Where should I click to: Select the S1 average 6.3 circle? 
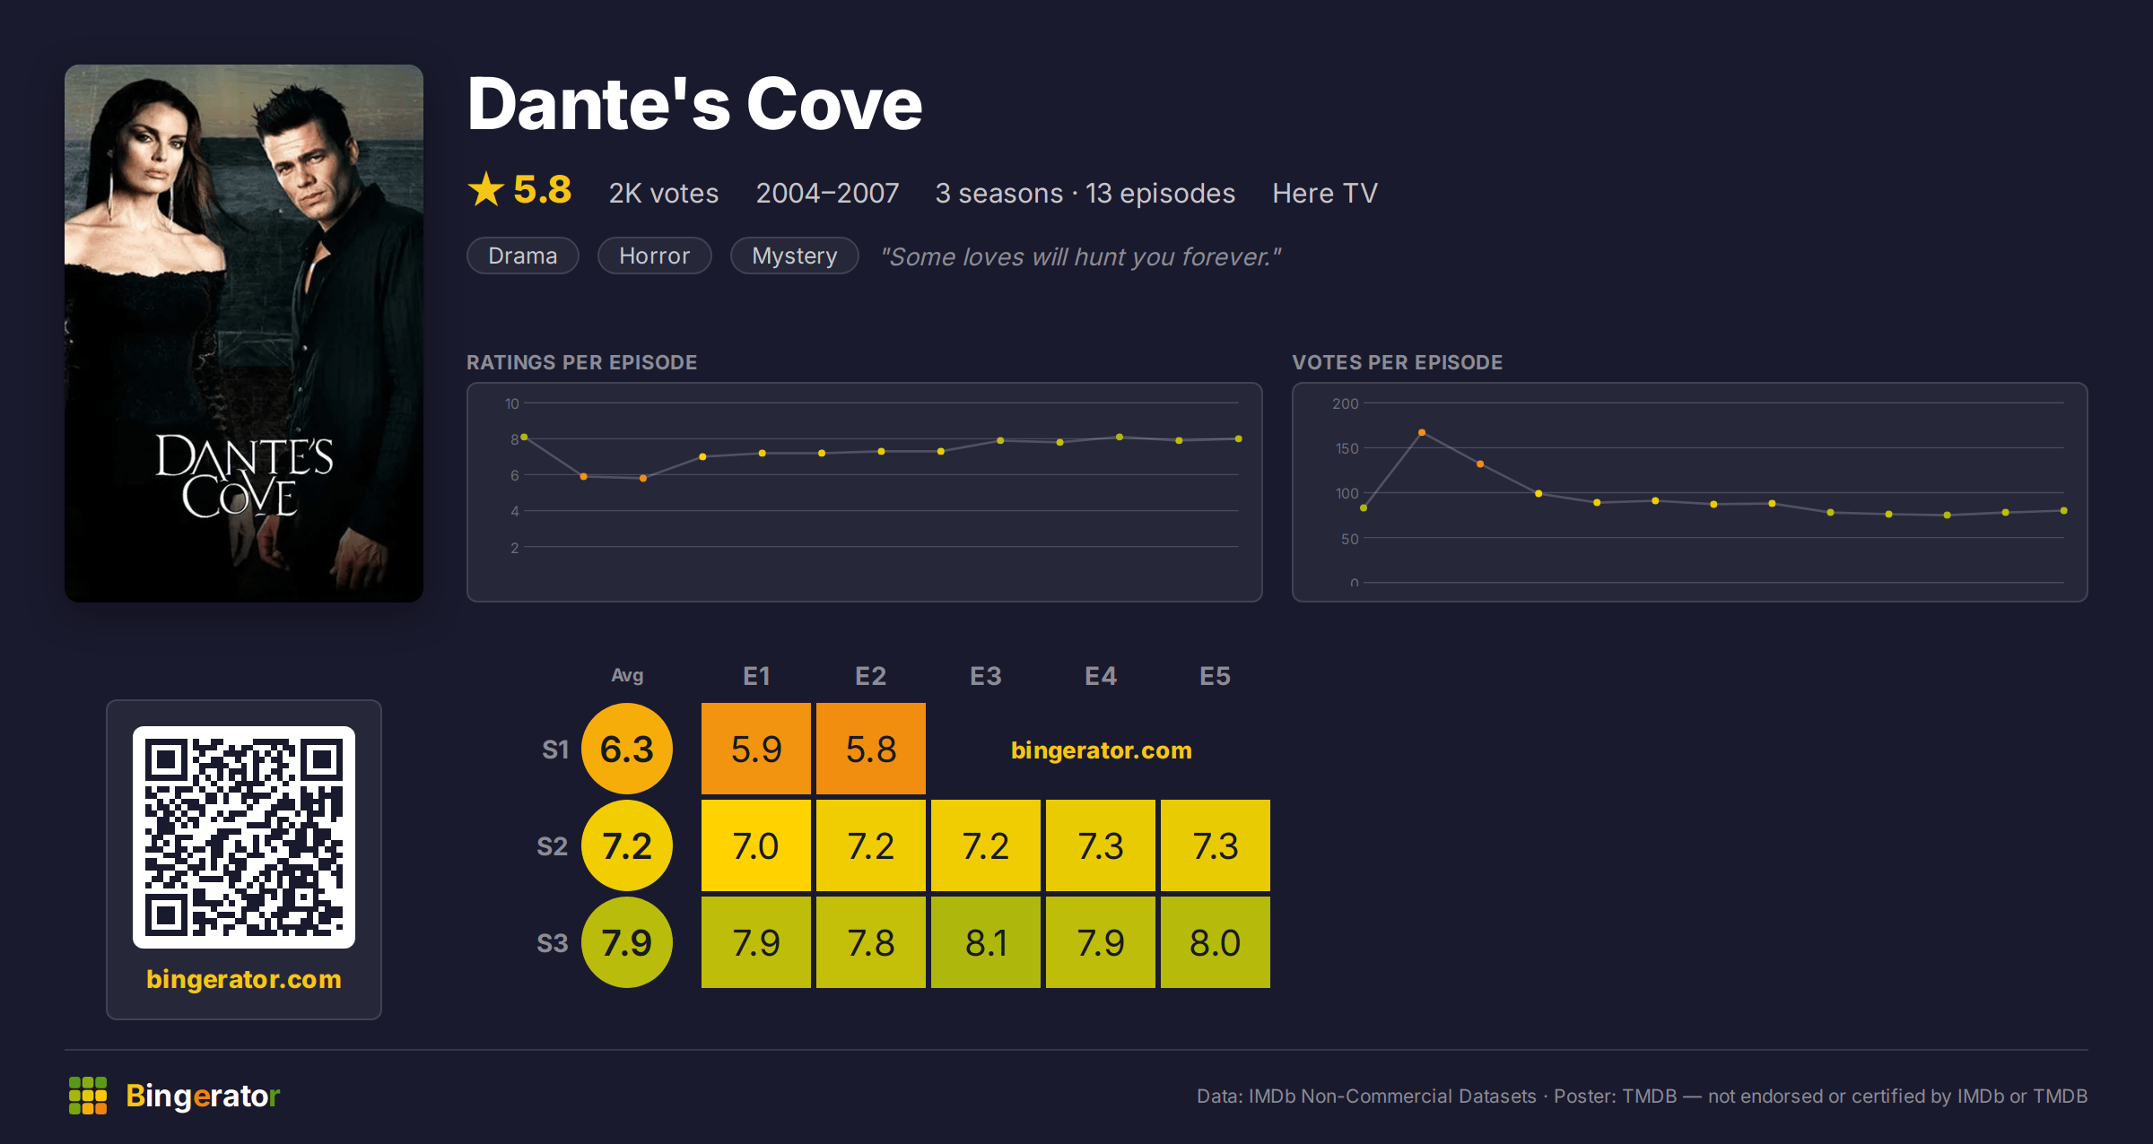click(x=627, y=749)
